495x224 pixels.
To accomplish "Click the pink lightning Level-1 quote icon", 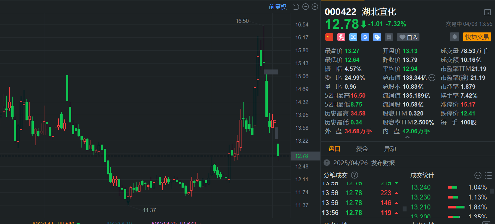I will point(341,37).
